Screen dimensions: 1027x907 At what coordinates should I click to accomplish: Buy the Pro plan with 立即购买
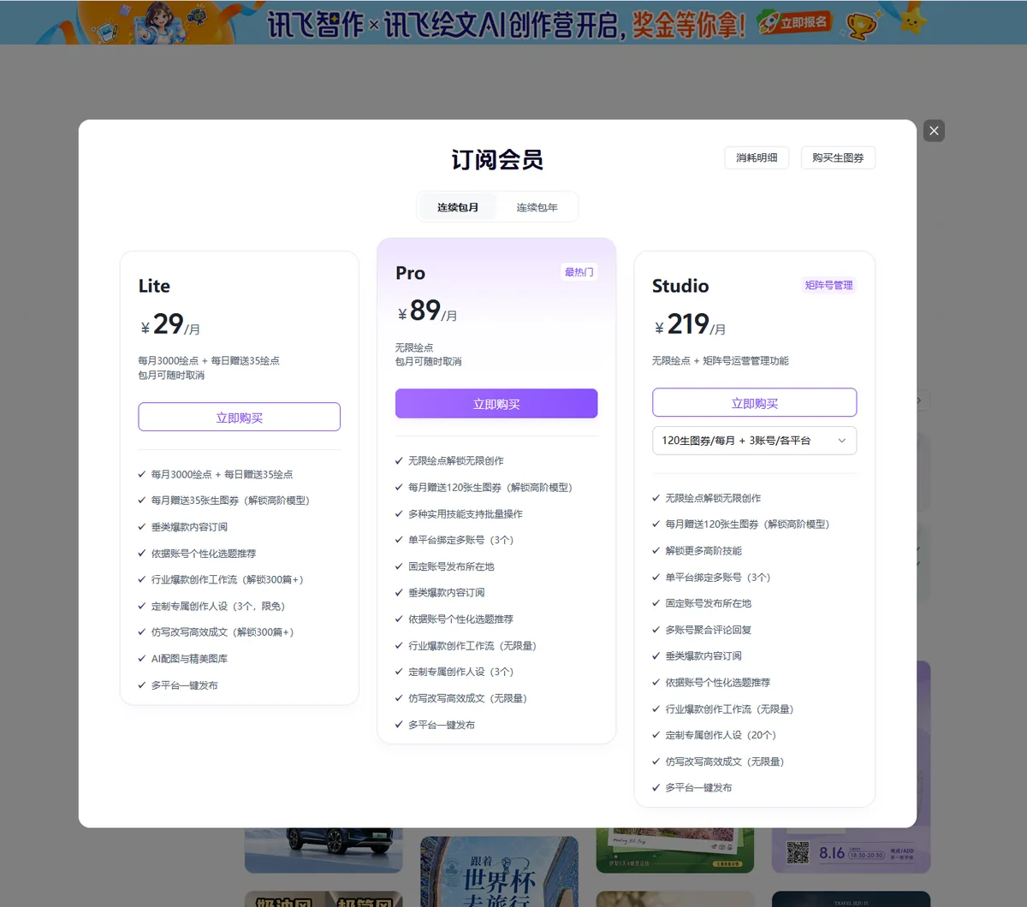point(496,404)
